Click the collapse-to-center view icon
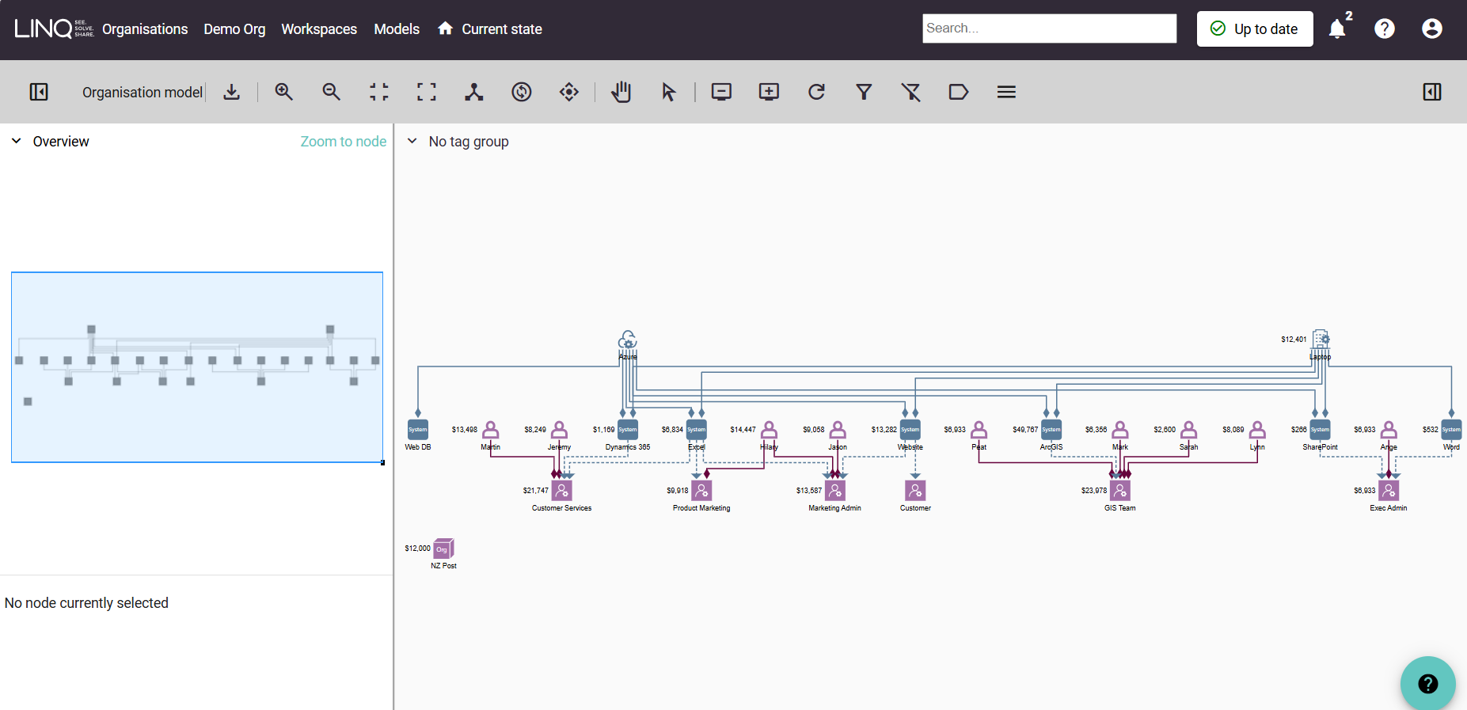 pyautogui.click(x=379, y=92)
